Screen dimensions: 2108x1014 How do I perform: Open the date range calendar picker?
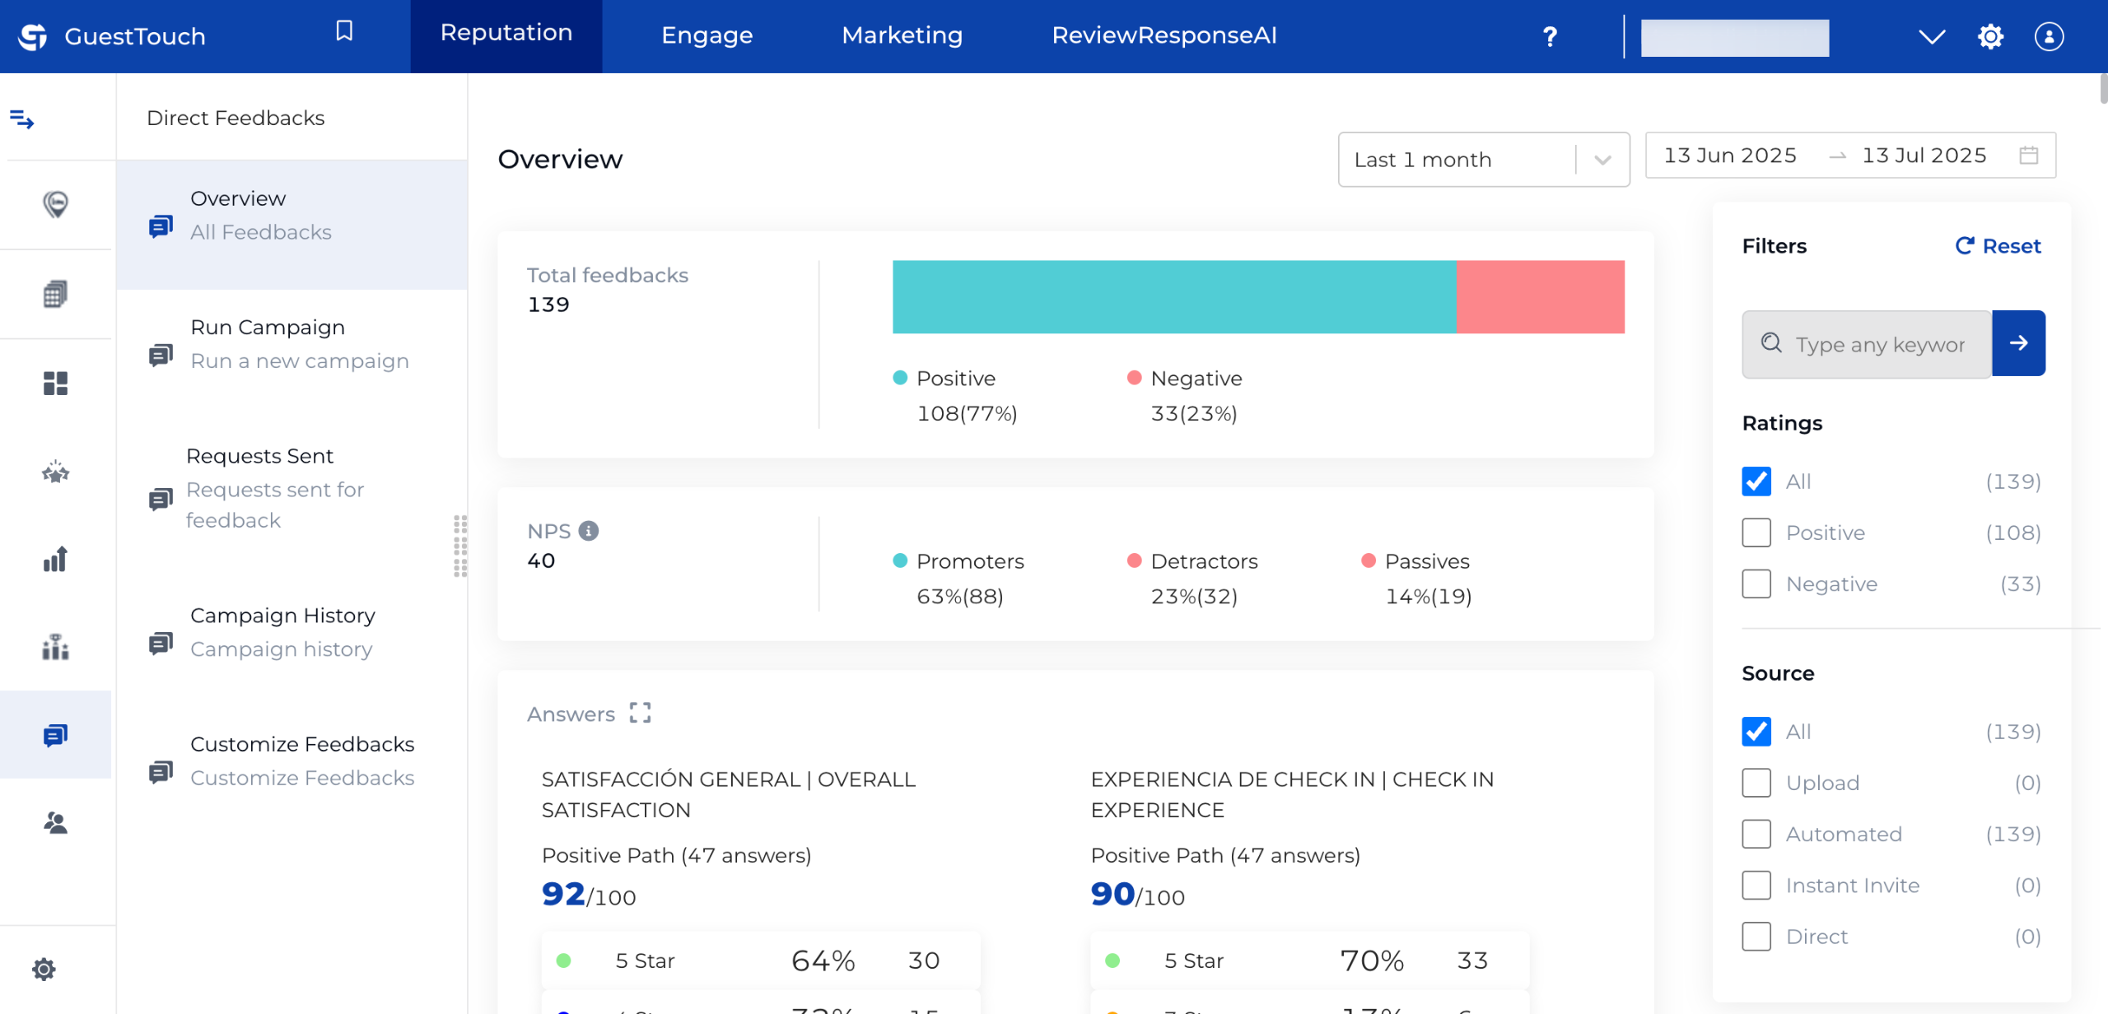2028,155
